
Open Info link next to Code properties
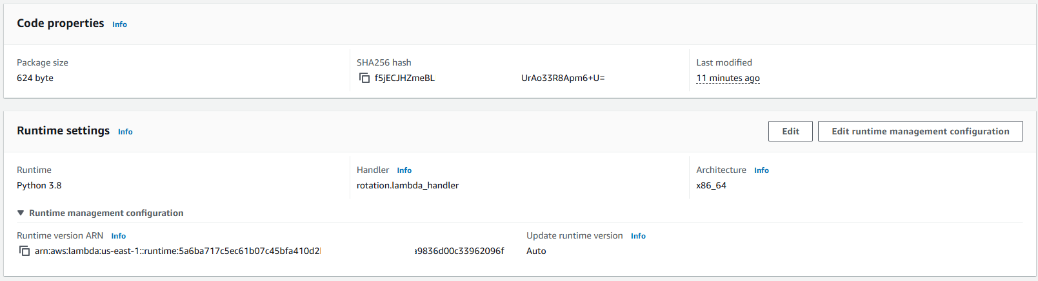[119, 24]
